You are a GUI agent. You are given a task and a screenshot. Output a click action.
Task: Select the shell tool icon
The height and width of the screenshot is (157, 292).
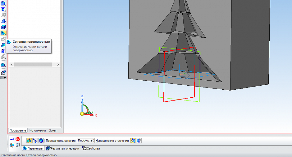coord(3,27)
